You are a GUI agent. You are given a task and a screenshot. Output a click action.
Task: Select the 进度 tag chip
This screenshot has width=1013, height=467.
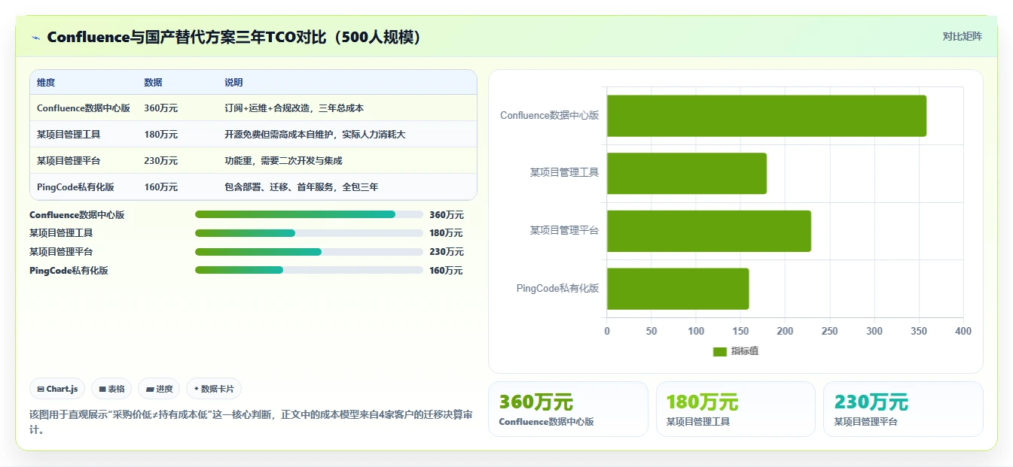[x=159, y=389]
